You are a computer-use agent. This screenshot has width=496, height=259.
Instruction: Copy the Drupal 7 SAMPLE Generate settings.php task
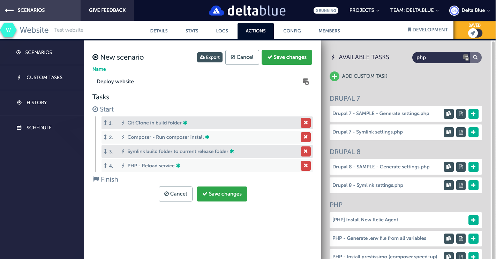[449, 114]
